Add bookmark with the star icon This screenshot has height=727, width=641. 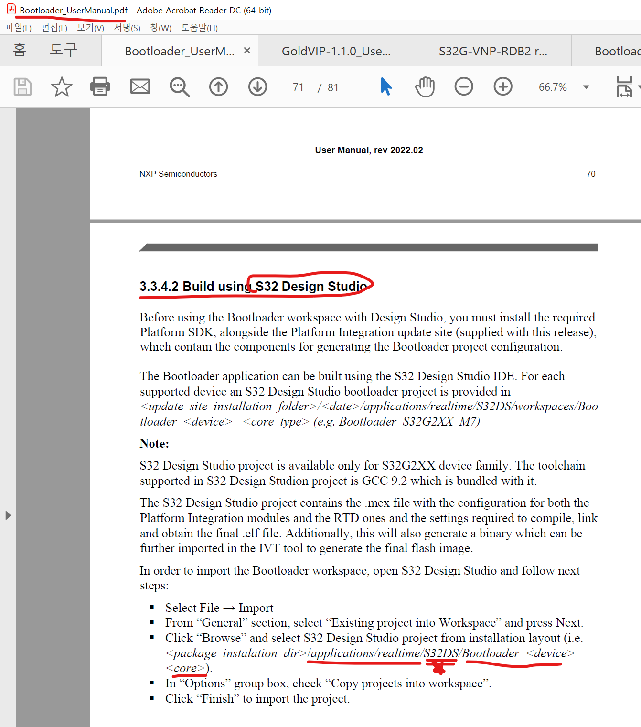point(62,87)
